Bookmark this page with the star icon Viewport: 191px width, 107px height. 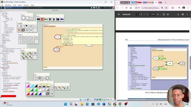pyautogui.click(x=166, y=8)
